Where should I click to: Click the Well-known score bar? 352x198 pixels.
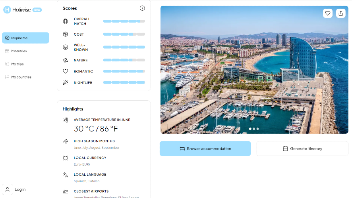pos(124,47)
